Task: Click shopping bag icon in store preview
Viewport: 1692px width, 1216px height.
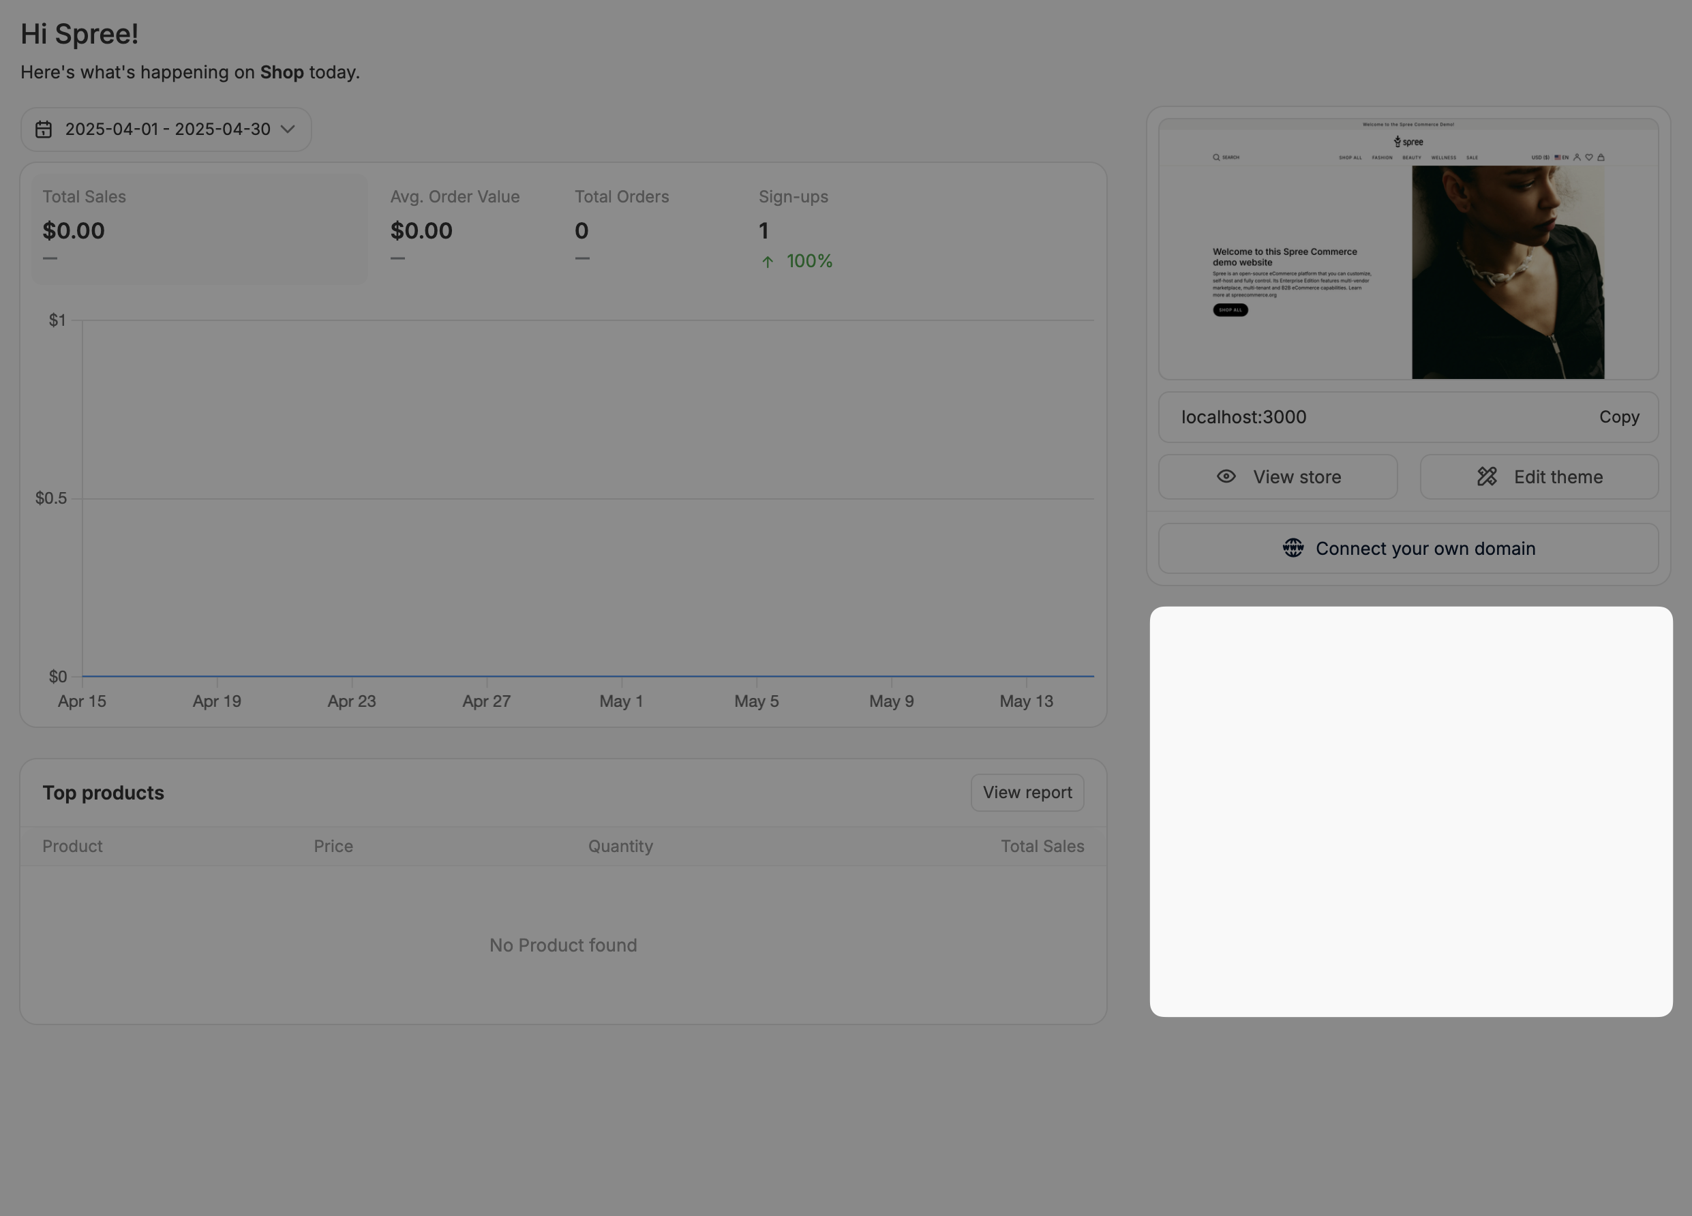Action: click(x=1601, y=157)
